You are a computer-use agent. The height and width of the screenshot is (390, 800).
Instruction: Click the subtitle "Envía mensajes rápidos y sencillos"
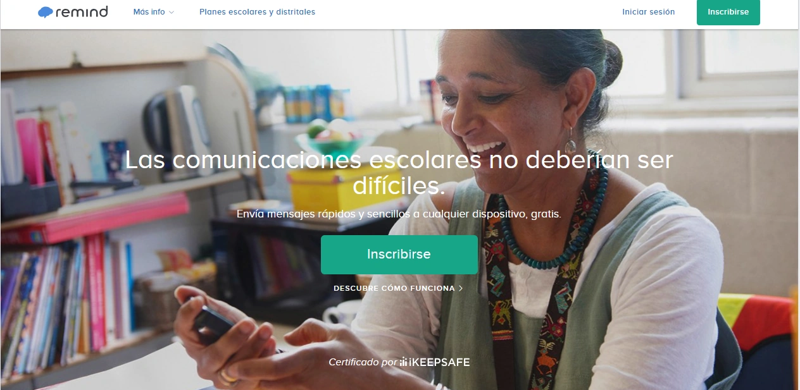coord(322,214)
